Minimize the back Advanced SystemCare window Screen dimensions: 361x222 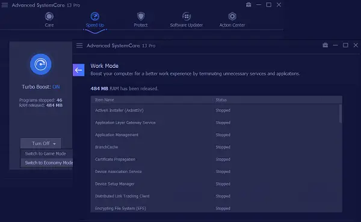pos(259,5)
